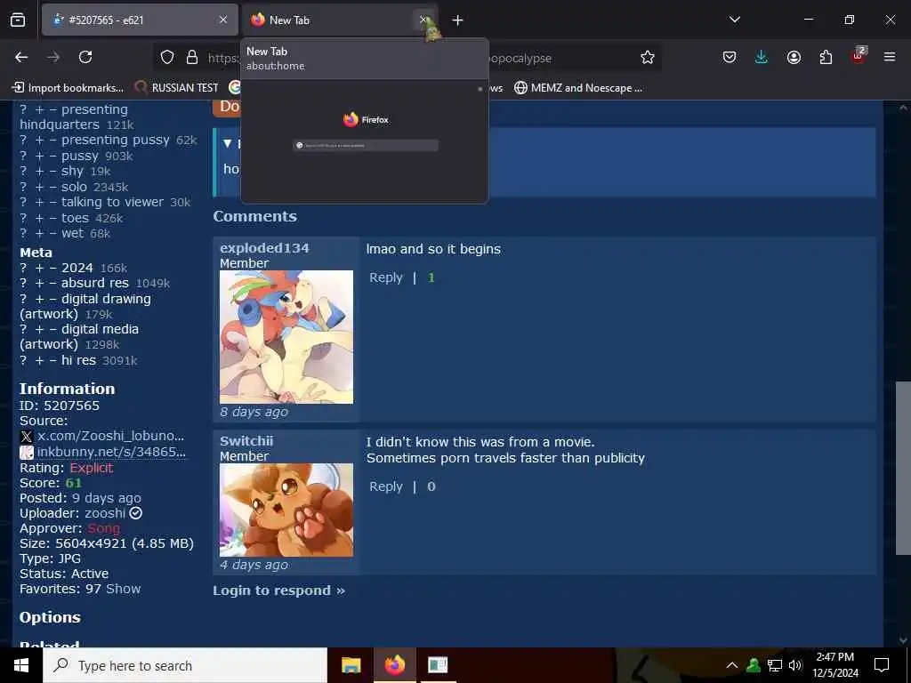The image size is (911, 683).
Task: Reply to Switchii's comment
Action: click(386, 486)
